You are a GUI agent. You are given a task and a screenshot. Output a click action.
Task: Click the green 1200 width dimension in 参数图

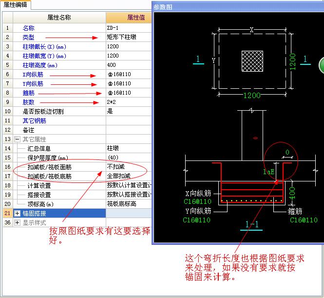click(x=252, y=96)
